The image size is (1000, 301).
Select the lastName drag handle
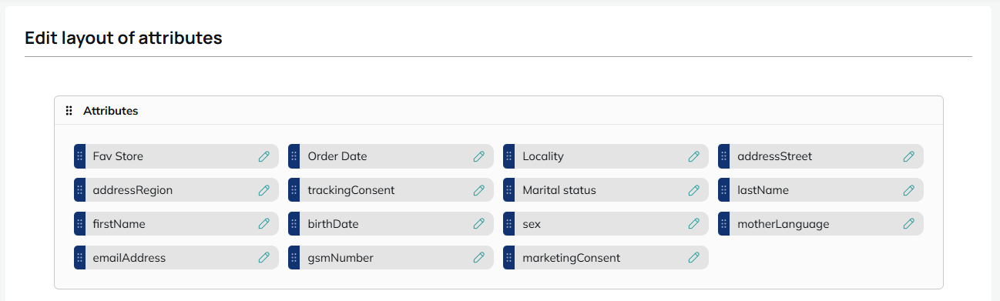pyautogui.click(x=724, y=190)
